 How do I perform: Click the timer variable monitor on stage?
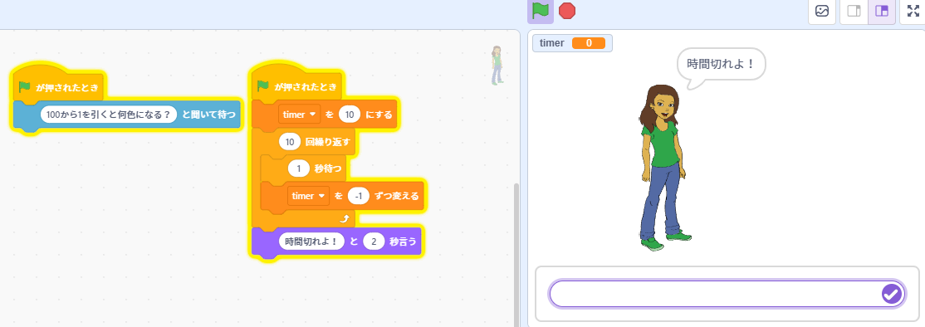tap(572, 43)
